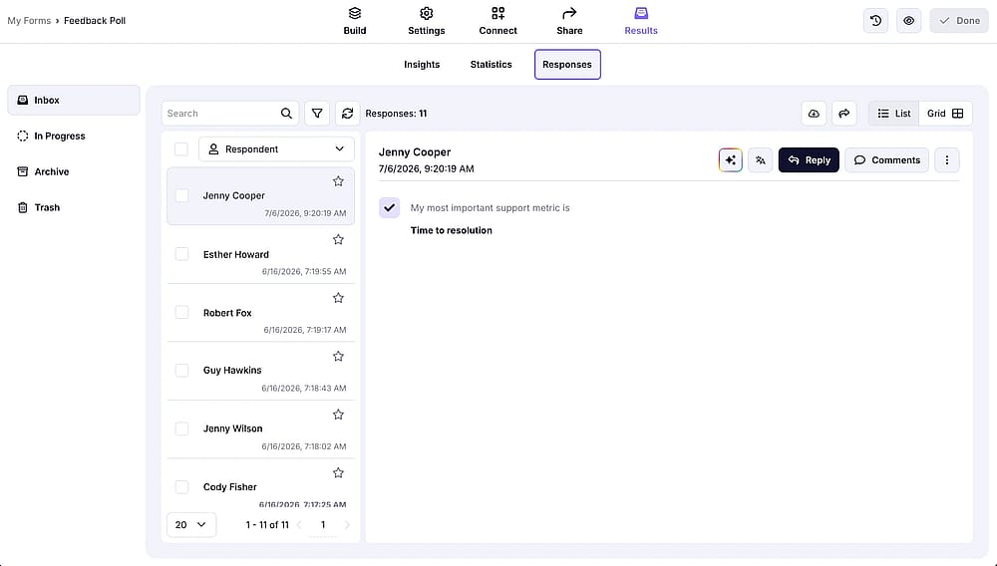Screen dimensions: 997x566
Task: Open the Trash folder
Action: point(74,207)
